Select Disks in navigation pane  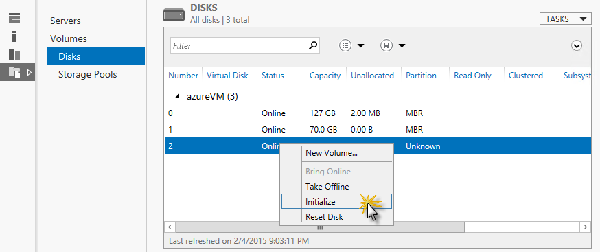tap(96, 56)
